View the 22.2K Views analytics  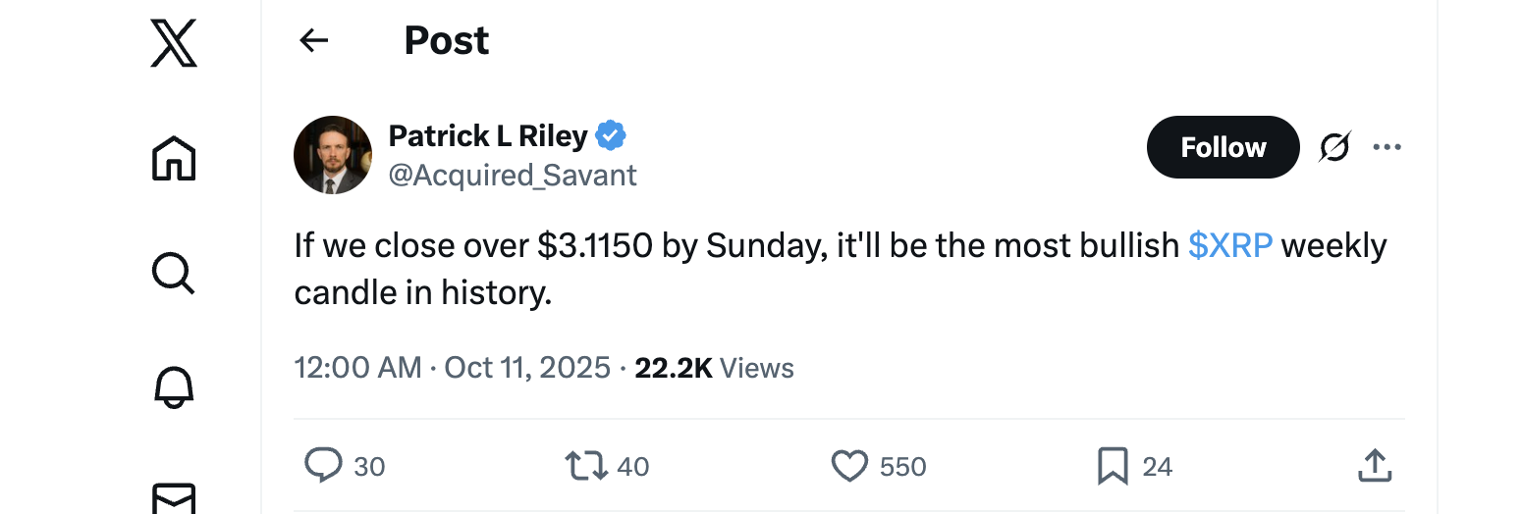click(x=714, y=368)
